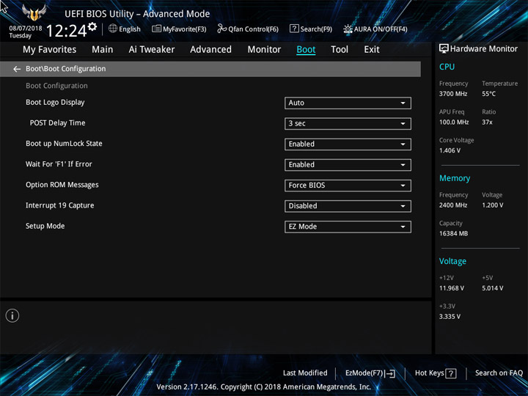Click the 12:24 clock display
528x396 pixels.
66,31
